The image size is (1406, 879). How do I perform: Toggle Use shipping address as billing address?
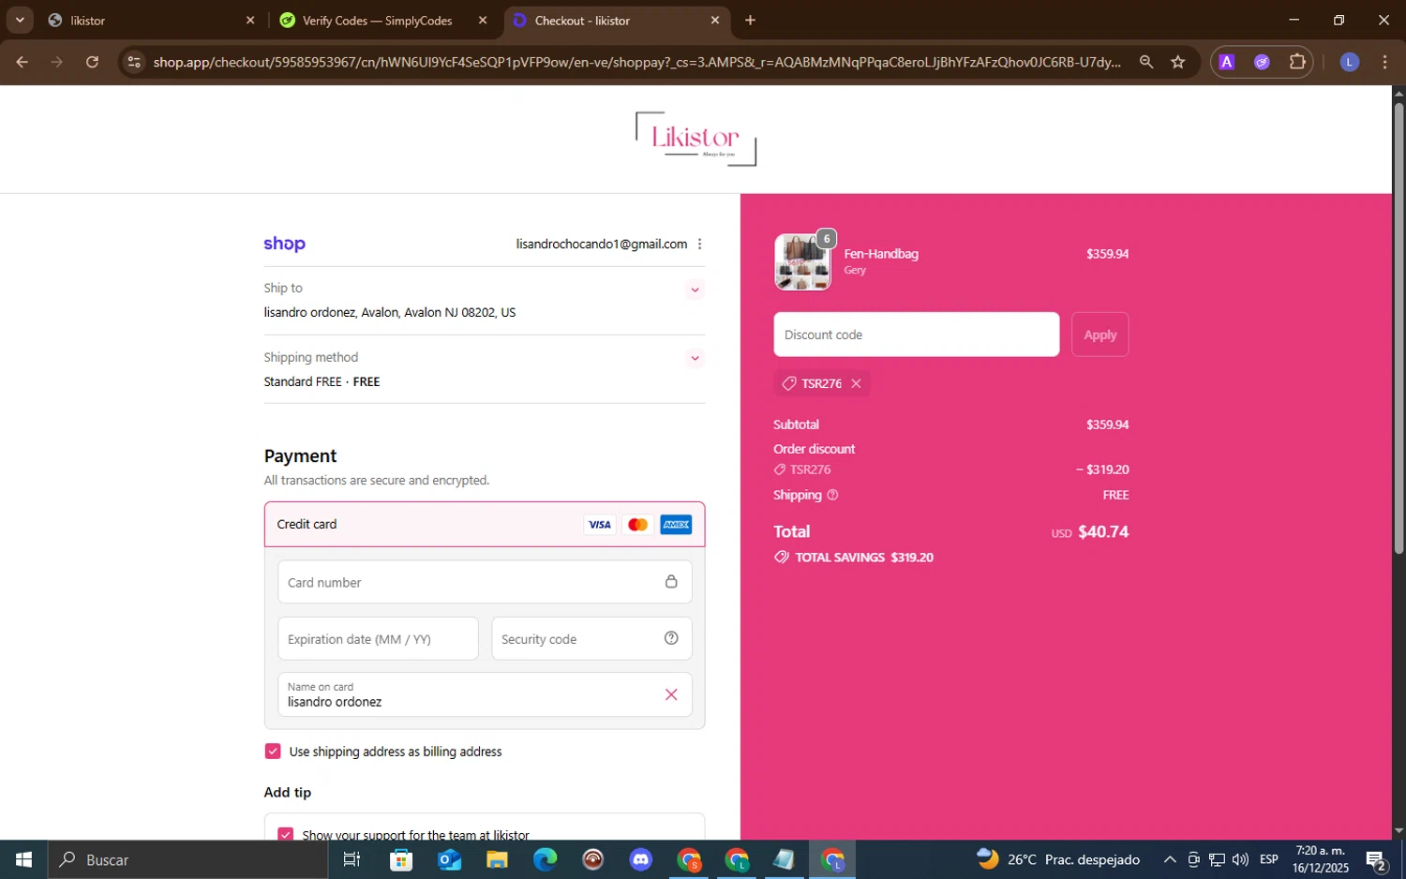[273, 751]
